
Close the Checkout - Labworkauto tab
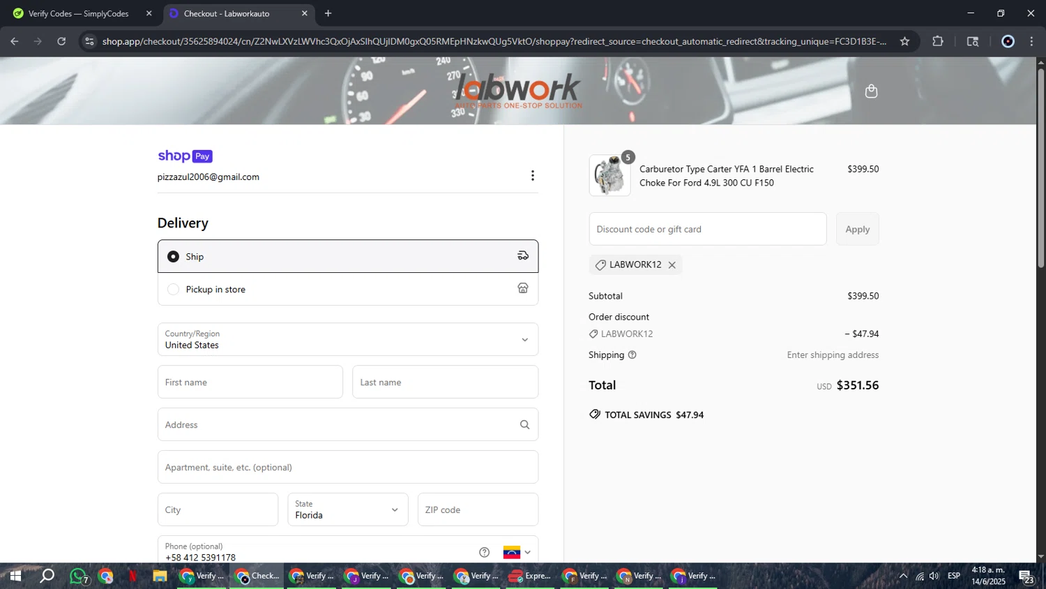click(305, 13)
